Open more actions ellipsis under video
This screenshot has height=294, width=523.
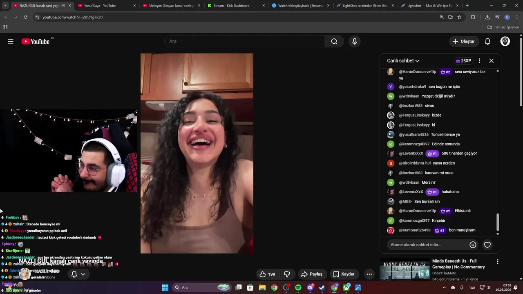point(369,274)
